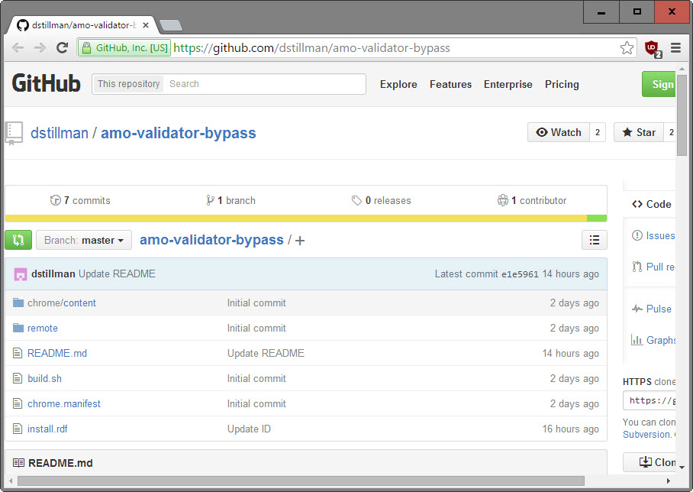The width and height of the screenshot is (693, 492).
Task: Click the Update ID commit message
Action: 249,429
